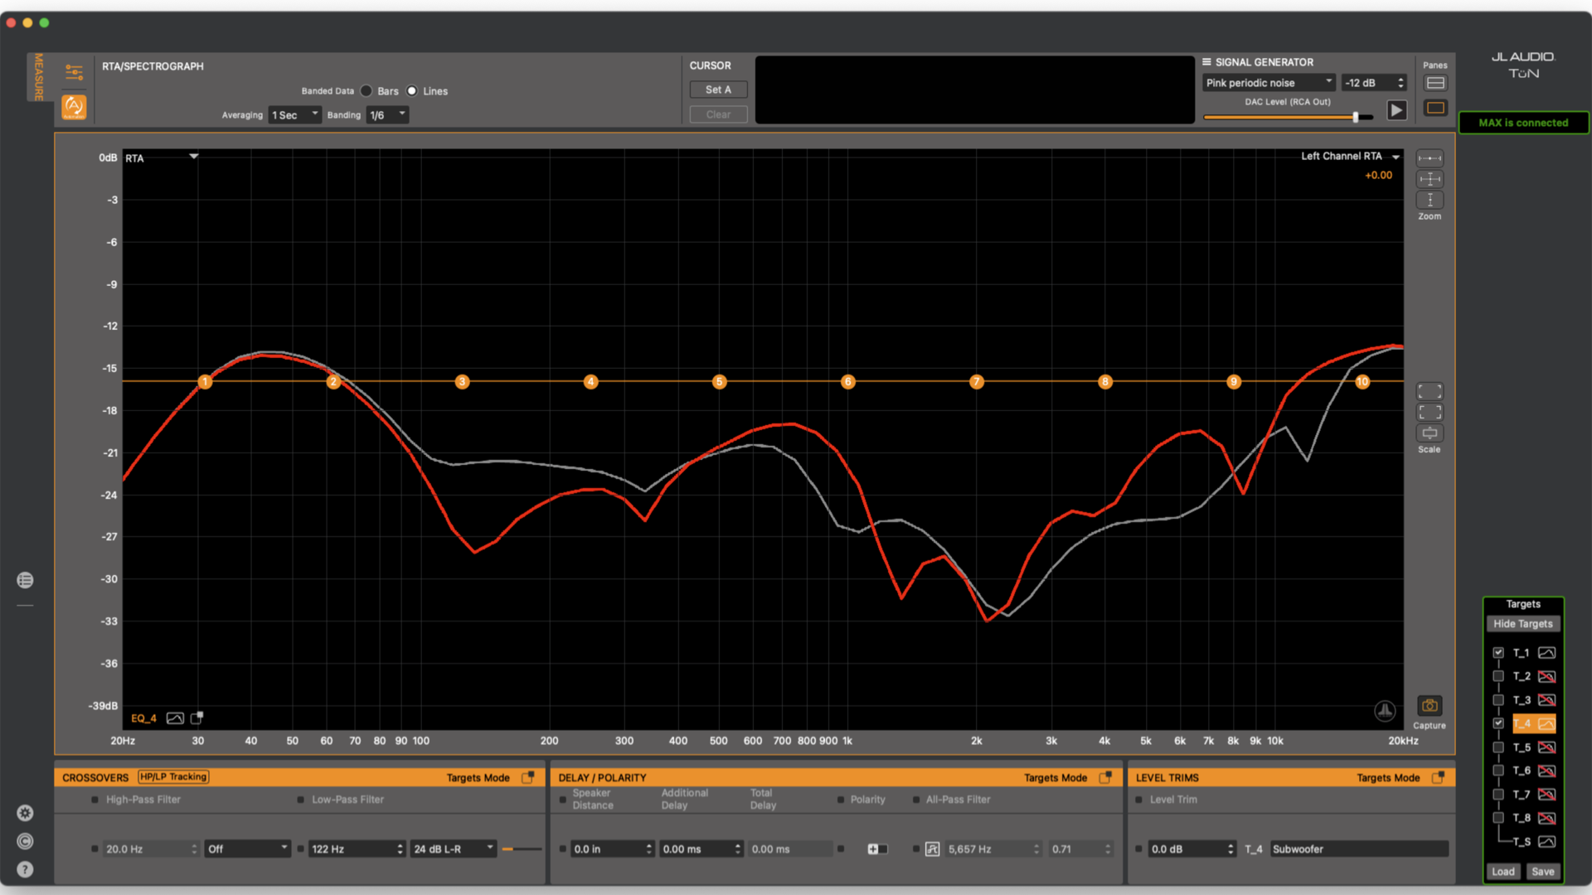Screen dimensions: 1592x895
Task: Click the Load targets button
Action: pyautogui.click(x=1503, y=872)
